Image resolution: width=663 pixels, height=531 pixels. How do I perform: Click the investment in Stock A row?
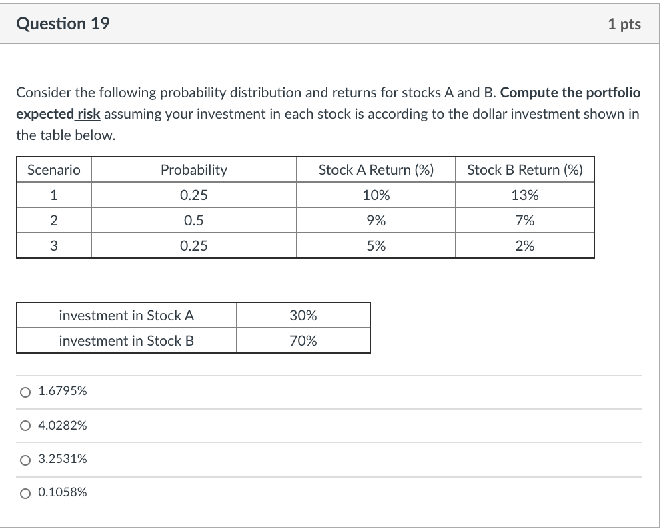tap(127, 316)
